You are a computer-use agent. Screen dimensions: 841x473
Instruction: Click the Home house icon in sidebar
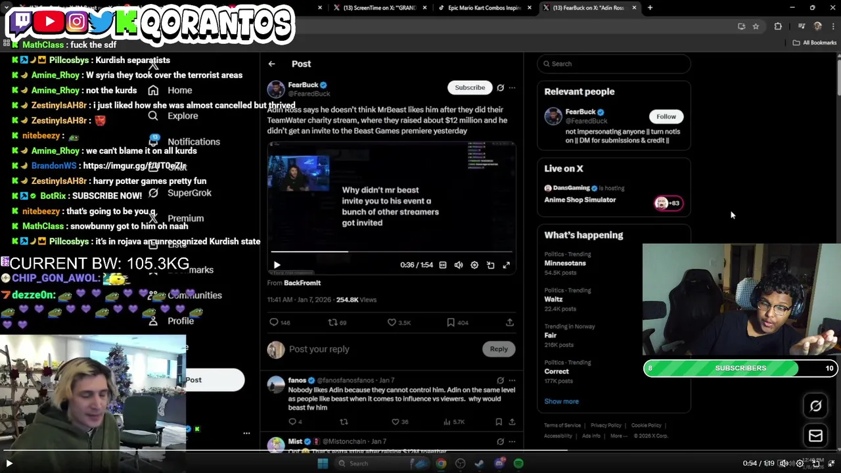pyautogui.click(x=153, y=90)
